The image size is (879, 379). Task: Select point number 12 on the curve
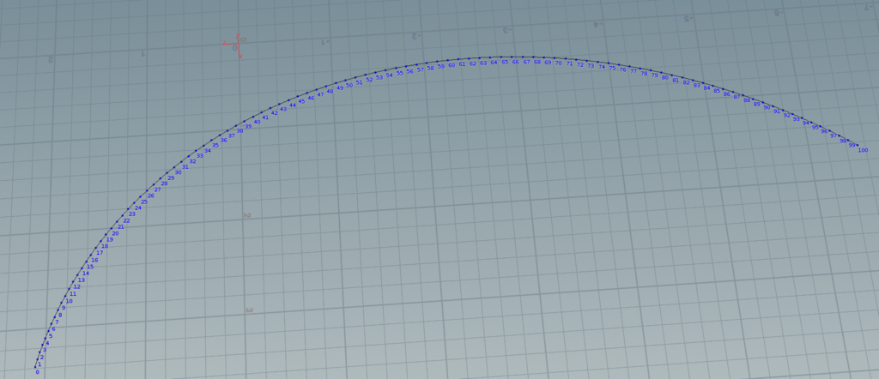pos(76,287)
